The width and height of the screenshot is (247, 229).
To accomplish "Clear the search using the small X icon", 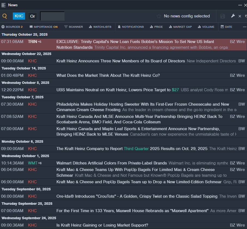I will 240,16.
